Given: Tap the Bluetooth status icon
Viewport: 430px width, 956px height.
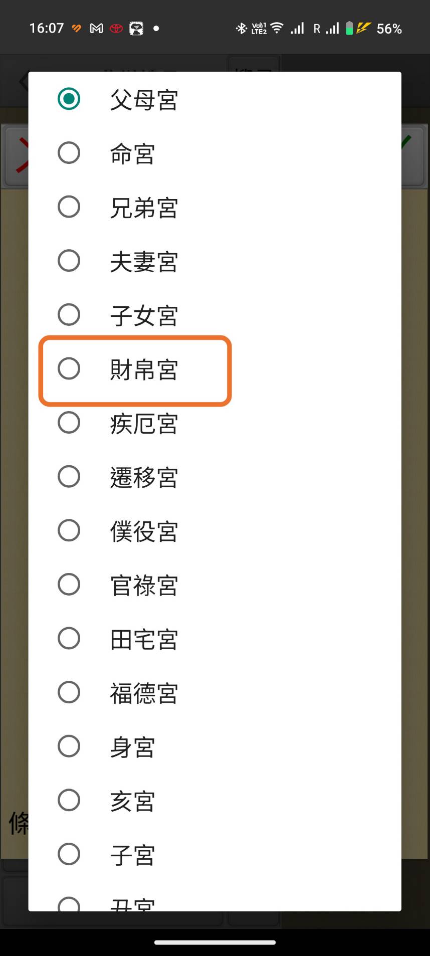Looking at the screenshot, I should pyautogui.click(x=242, y=29).
